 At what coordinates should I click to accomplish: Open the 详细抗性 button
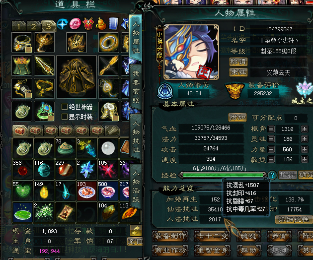tap(294, 219)
